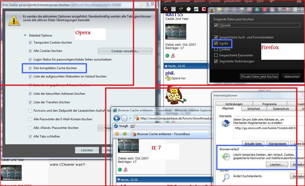Toggle Login-Status für passwortgeschützte Seiten zurücksetzen

pyautogui.click(x=30, y=59)
